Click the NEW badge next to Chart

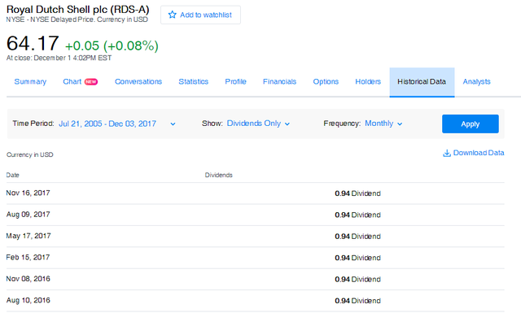90,81
